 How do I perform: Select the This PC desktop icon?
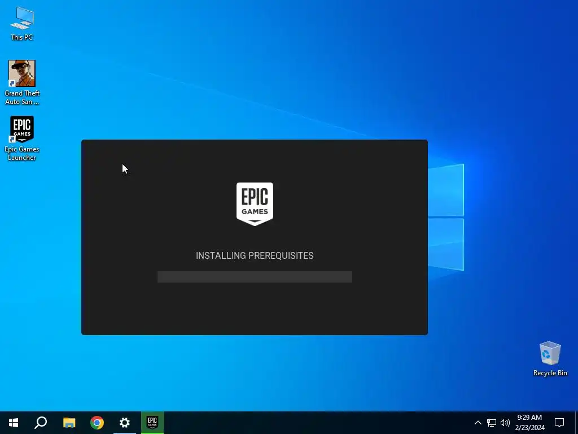point(22,24)
